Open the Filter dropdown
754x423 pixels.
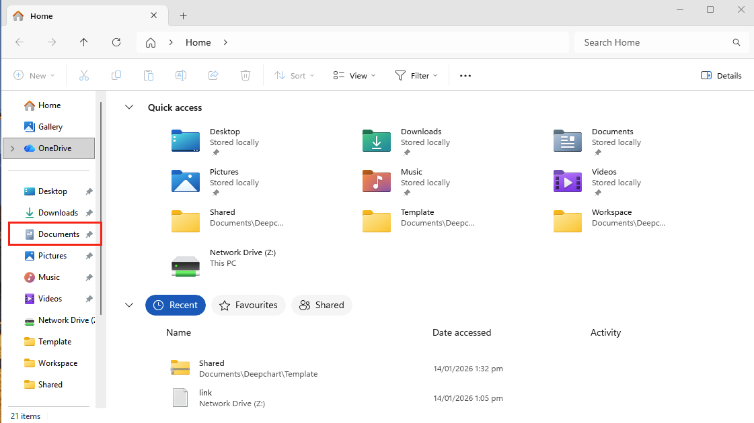coord(416,76)
